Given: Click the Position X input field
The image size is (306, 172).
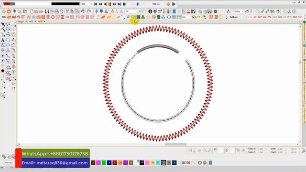Looking at the screenshot, I should coord(261,149).
